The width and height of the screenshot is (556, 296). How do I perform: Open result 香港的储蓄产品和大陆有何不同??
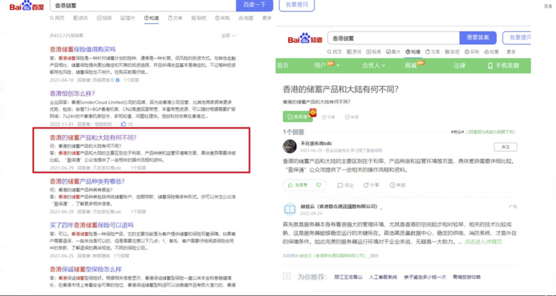click(x=93, y=137)
